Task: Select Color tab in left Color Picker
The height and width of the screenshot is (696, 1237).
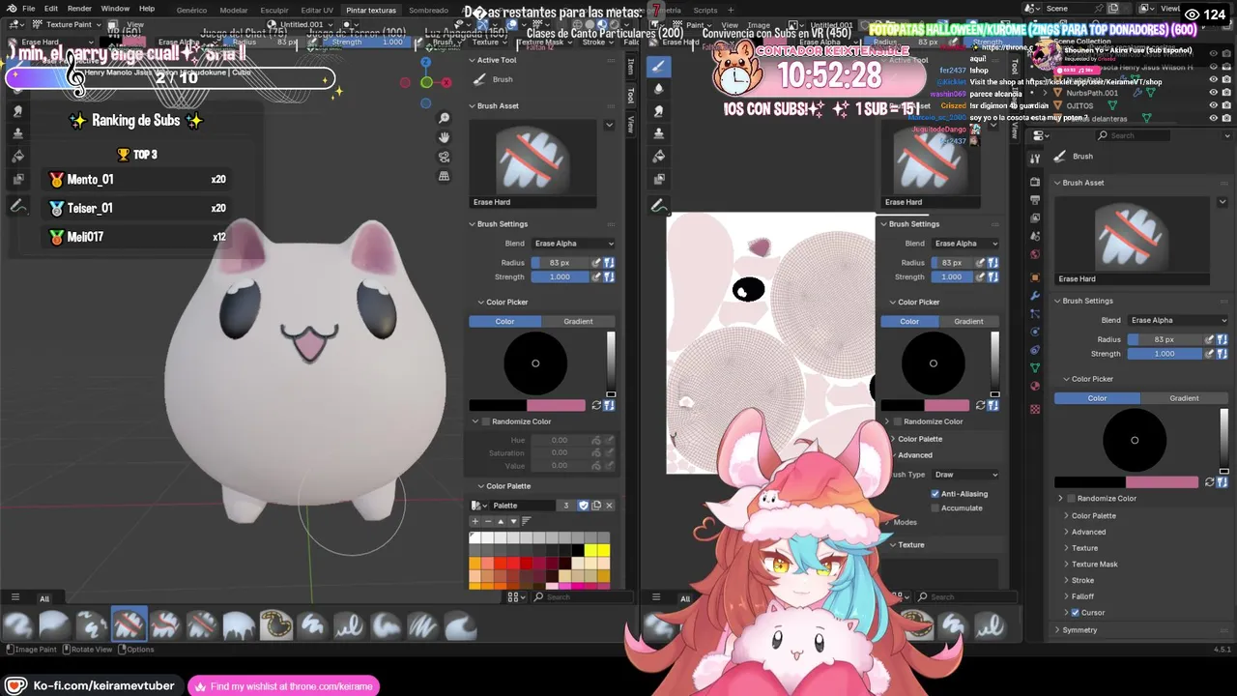Action: point(504,321)
